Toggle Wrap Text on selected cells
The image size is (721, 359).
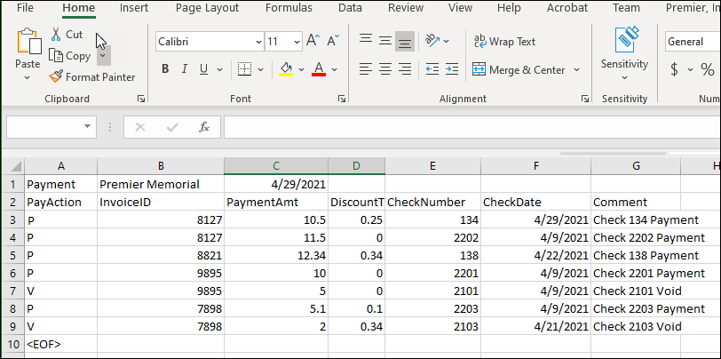504,41
